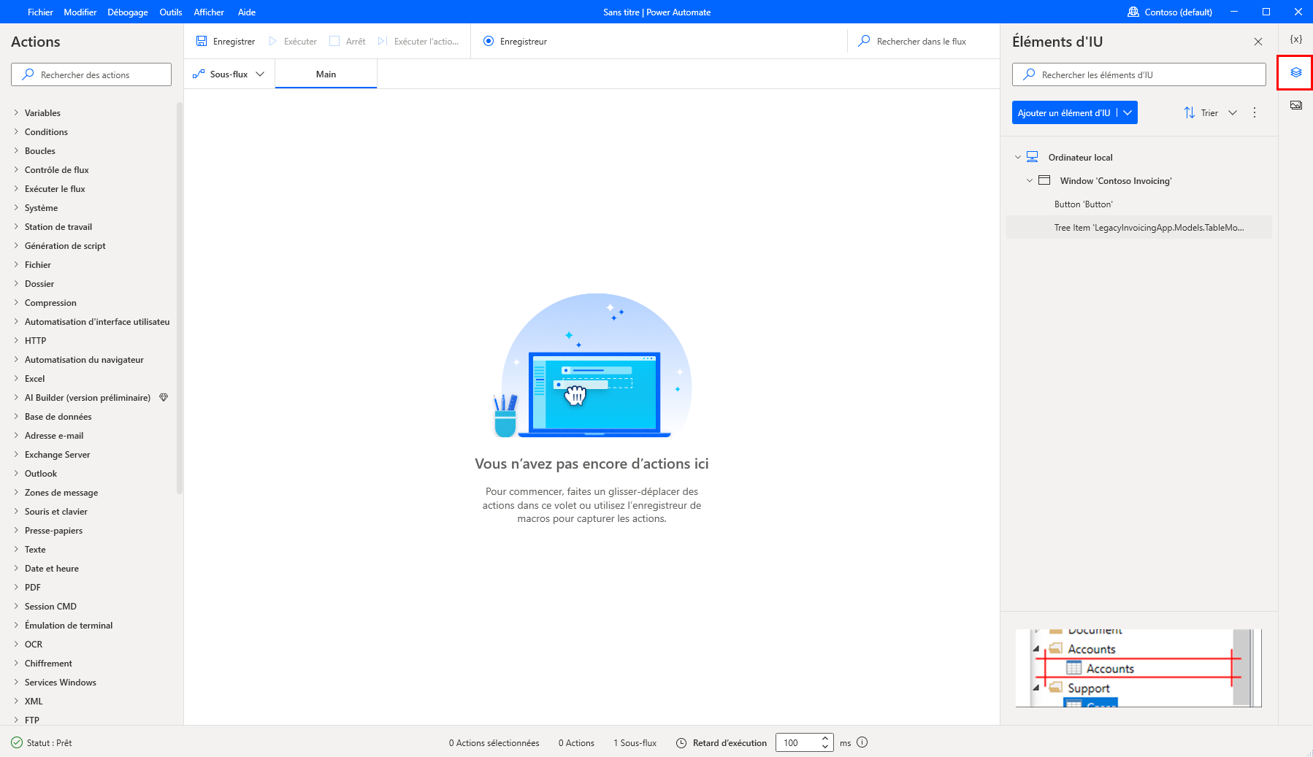Screen dimensions: 1313x757
Task: Click the Trier sort icon
Action: coord(1189,112)
